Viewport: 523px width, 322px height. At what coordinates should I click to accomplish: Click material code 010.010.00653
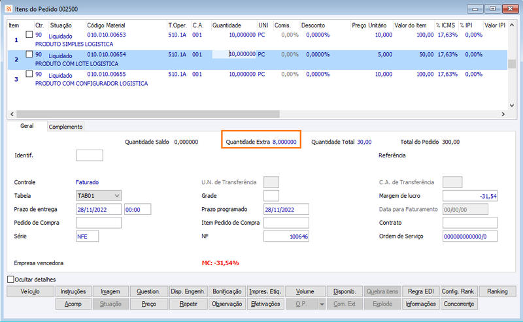pos(107,35)
